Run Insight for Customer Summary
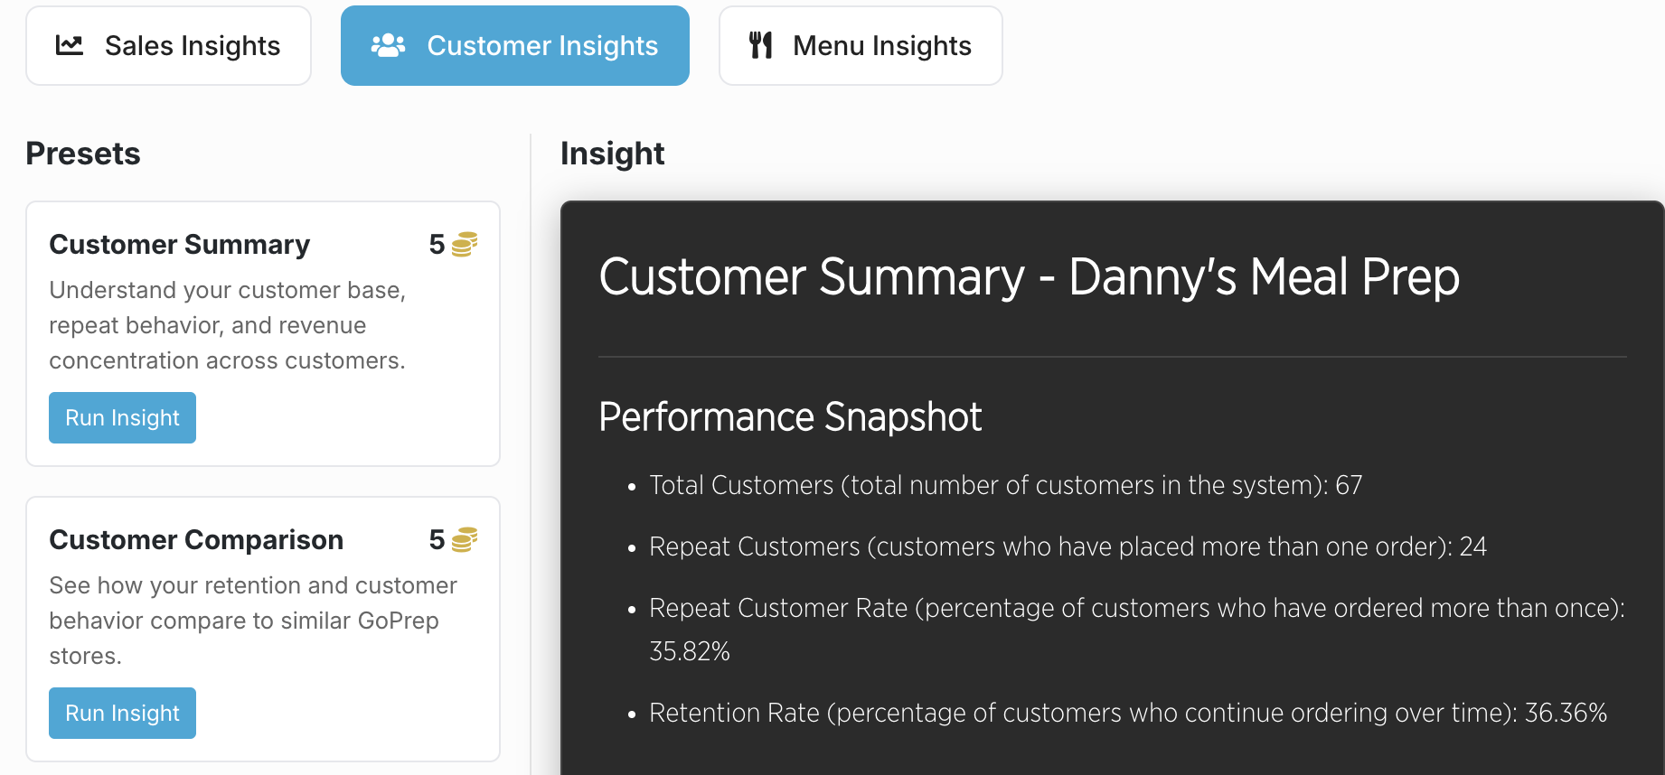This screenshot has height=775, width=1665. pos(122,417)
